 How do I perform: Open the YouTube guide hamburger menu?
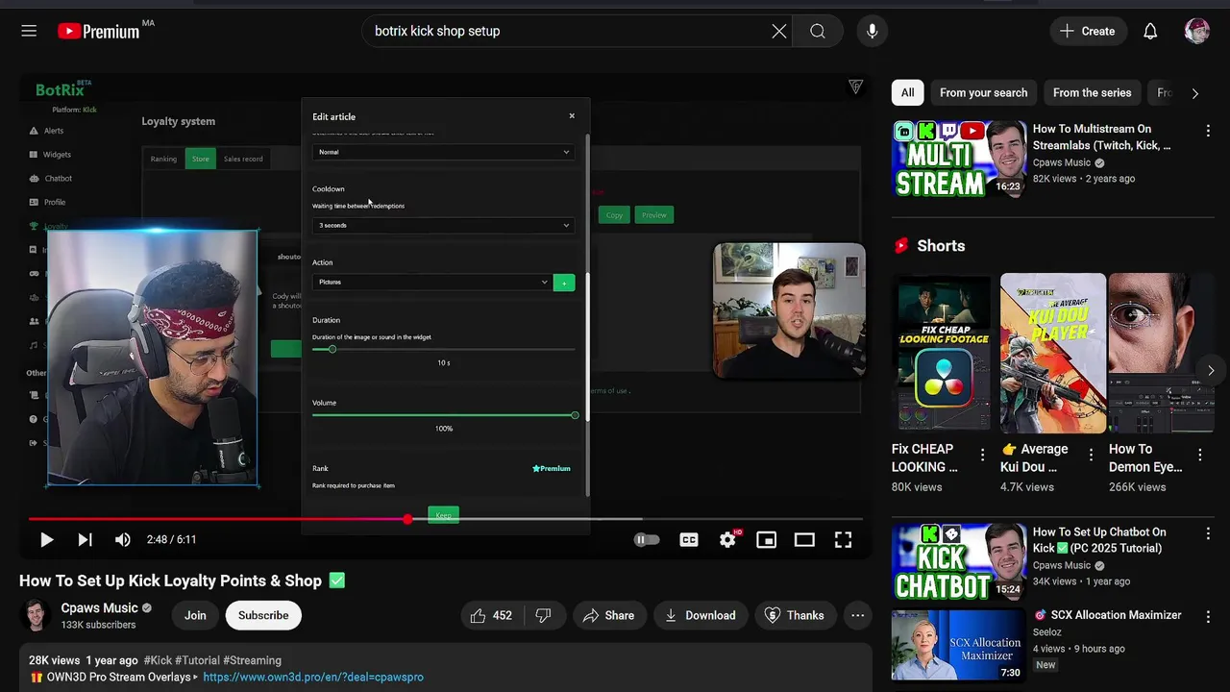[29, 31]
